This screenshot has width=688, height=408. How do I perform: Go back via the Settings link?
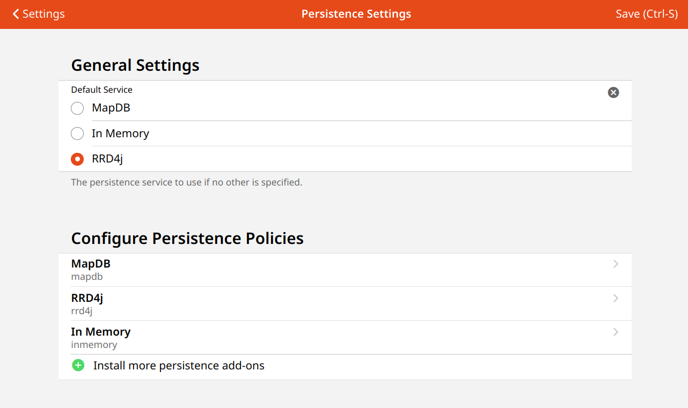pyautogui.click(x=43, y=14)
